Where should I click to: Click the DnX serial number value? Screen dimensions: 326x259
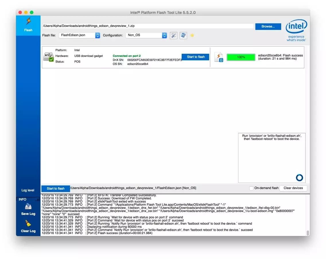pos(154,60)
